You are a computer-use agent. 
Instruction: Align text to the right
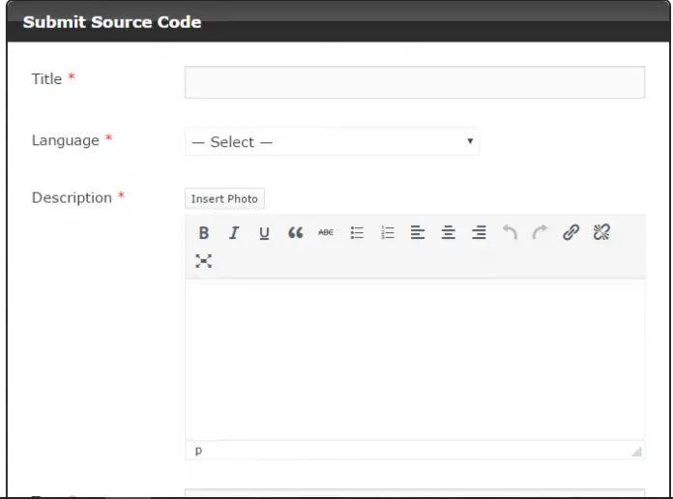(479, 233)
